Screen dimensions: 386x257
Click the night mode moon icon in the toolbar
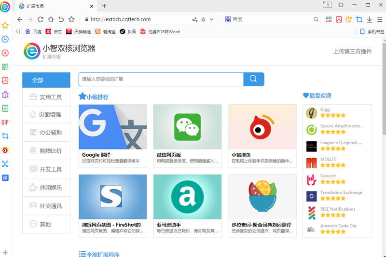(349, 19)
